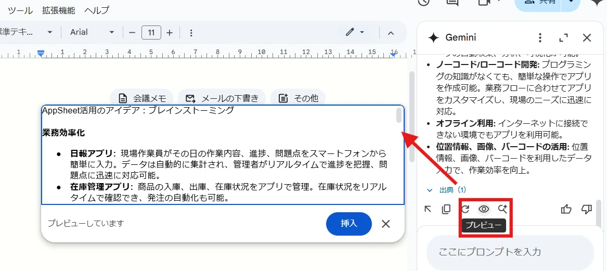Click the プレビューしています status text
This screenshot has width=607, height=271.
point(85,223)
